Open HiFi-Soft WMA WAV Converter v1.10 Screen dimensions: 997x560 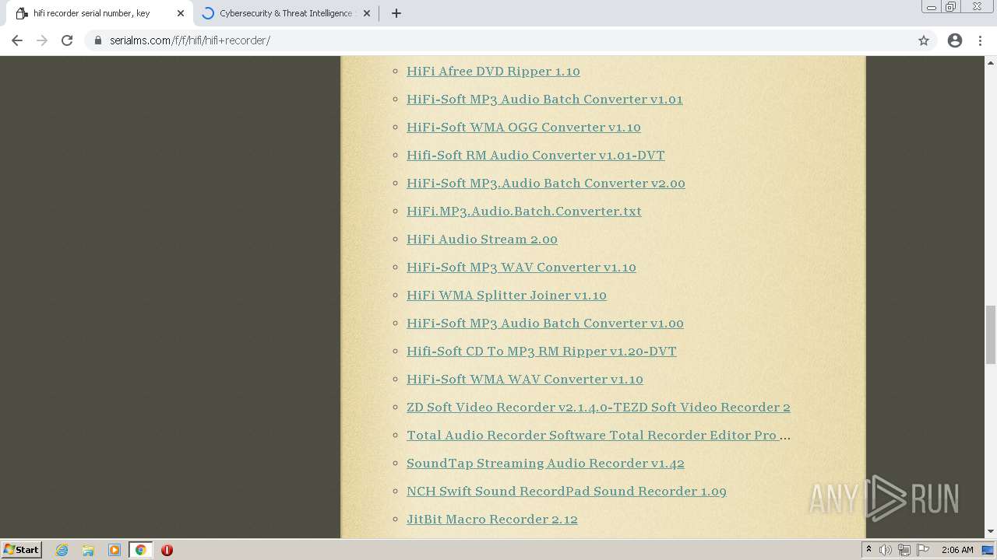[x=524, y=379]
